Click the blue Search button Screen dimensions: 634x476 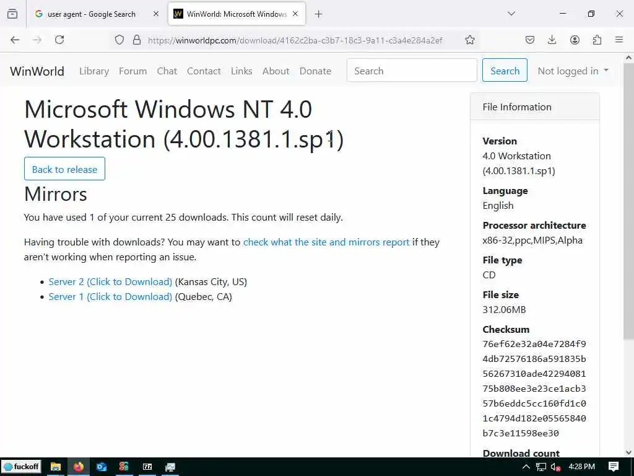[x=505, y=71]
